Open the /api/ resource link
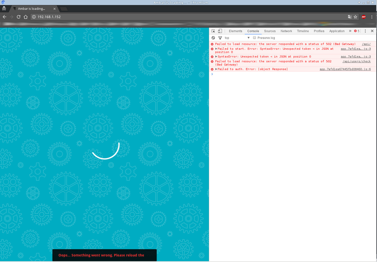This screenshot has width=377, height=262. [x=366, y=44]
